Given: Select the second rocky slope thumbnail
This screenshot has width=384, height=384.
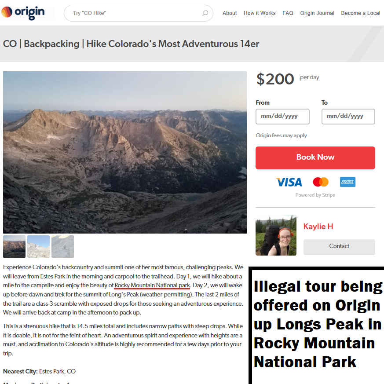Looking at the screenshot, I should (38, 246).
